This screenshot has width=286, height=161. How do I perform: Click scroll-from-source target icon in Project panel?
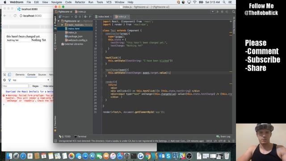tap(76, 17)
